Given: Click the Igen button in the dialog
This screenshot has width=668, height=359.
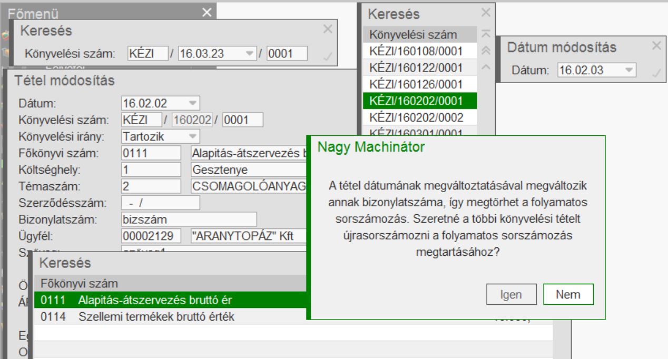Looking at the screenshot, I should [511, 295].
